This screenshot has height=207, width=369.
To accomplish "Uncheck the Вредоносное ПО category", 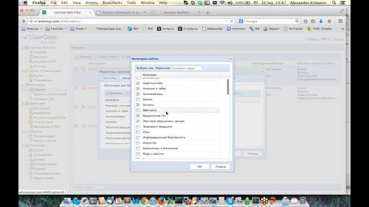I will click(138, 116).
